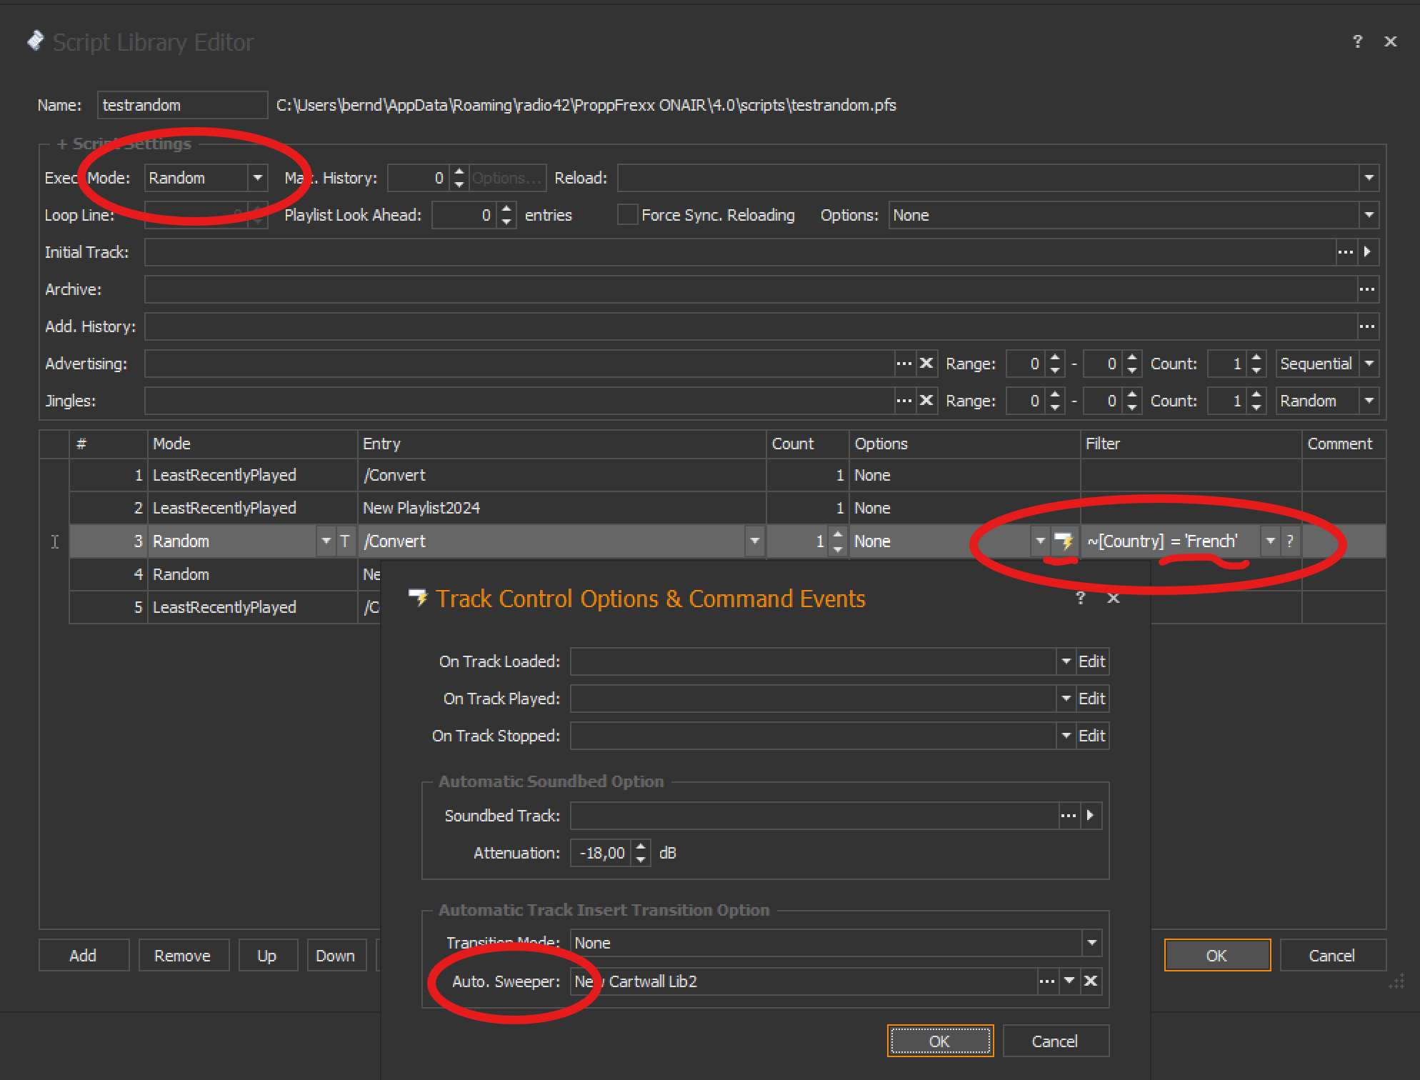Cancel the Track Control Options dialog
This screenshot has width=1420, height=1080.
[1056, 1041]
